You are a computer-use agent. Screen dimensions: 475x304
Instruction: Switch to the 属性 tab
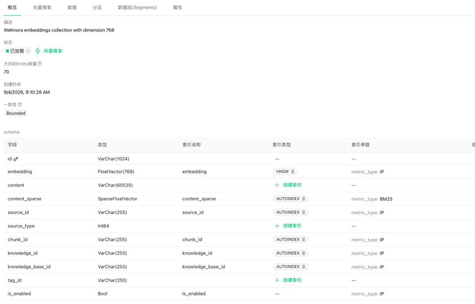coord(178,7)
